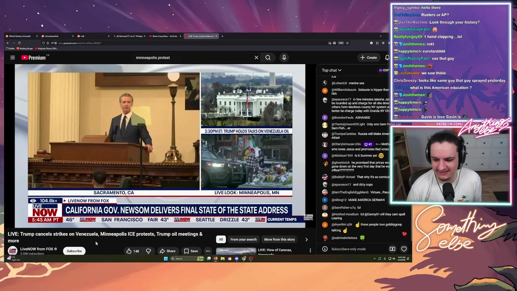
Task: Open the LIVE: View of Caracas thumbnail
Action: click(x=235, y=251)
